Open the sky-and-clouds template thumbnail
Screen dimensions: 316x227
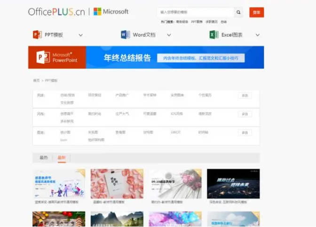click(233, 219)
